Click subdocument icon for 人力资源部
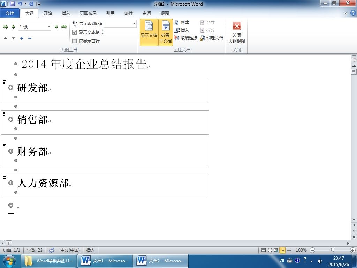The width and height of the screenshot is (357, 268). 5,177
